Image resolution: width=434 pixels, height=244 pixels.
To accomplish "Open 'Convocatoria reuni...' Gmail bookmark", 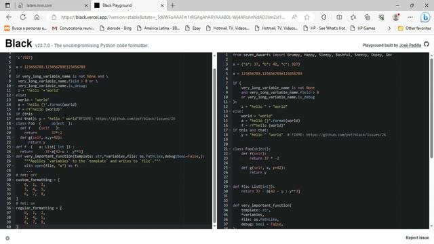I will pos(73,28).
